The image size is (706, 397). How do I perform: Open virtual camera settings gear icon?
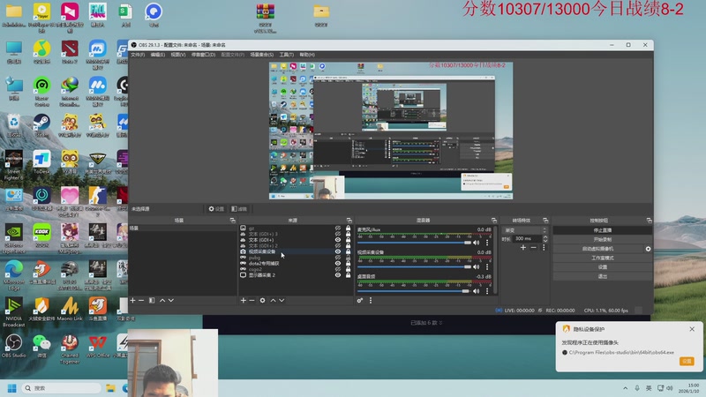click(648, 249)
